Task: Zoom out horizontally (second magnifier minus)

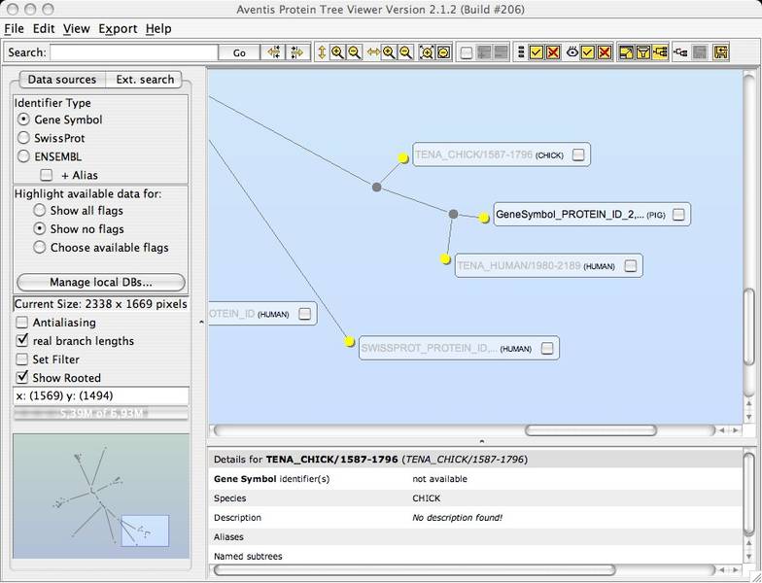Action: point(405,52)
